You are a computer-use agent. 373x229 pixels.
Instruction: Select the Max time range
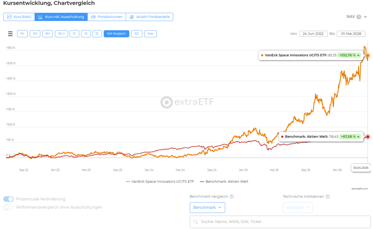pos(150,34)
